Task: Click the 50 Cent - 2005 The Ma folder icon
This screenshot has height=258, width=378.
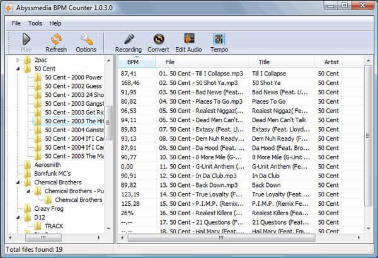Action: tap(38, 156)
